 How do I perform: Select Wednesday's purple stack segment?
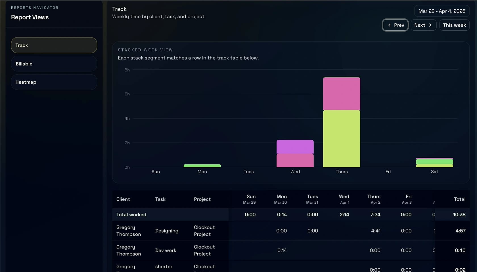295,146
